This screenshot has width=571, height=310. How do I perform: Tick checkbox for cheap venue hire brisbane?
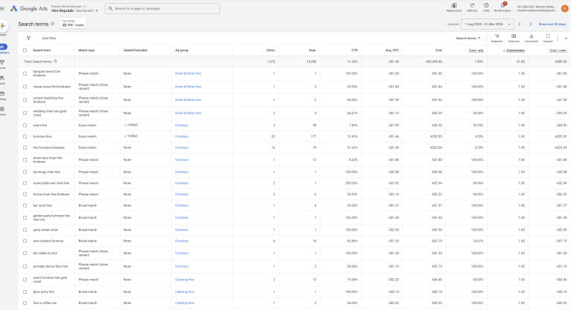coord(25,87)
